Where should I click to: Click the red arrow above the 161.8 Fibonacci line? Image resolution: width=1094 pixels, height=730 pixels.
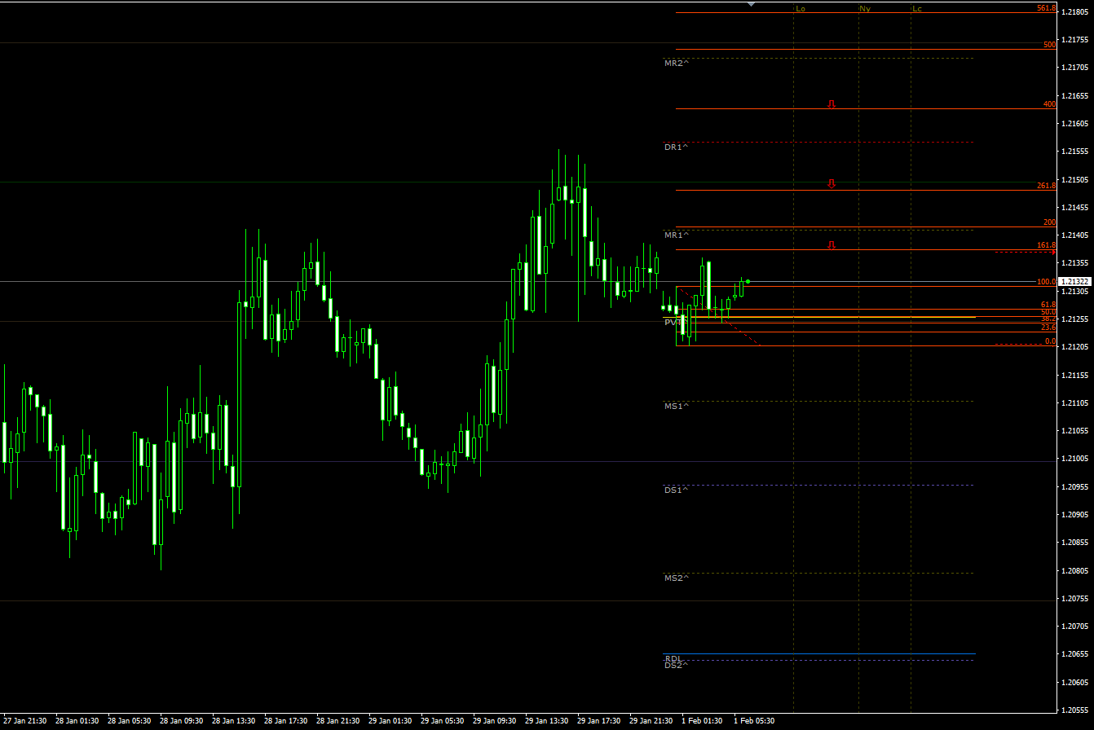click(832, 244)
